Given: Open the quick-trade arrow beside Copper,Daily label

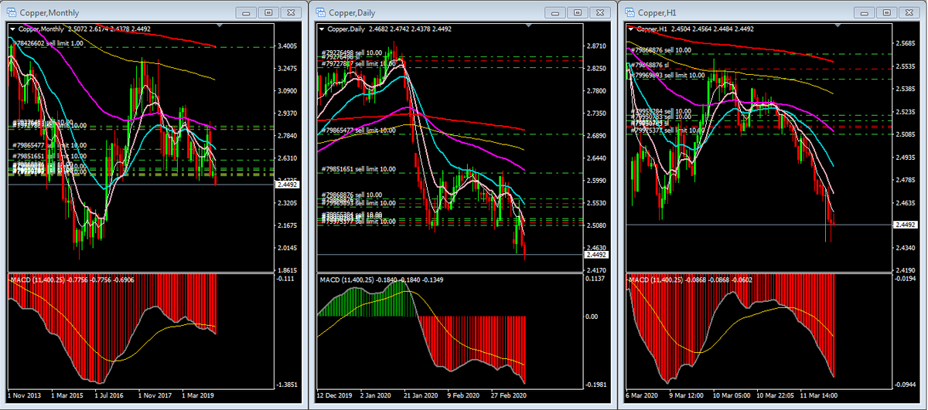Looking at the screenshot, I should (322, 29).
